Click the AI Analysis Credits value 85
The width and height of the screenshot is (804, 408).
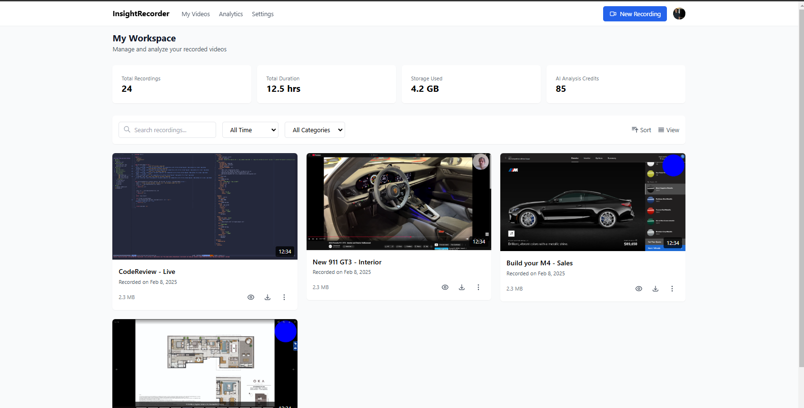pos(561,89)
